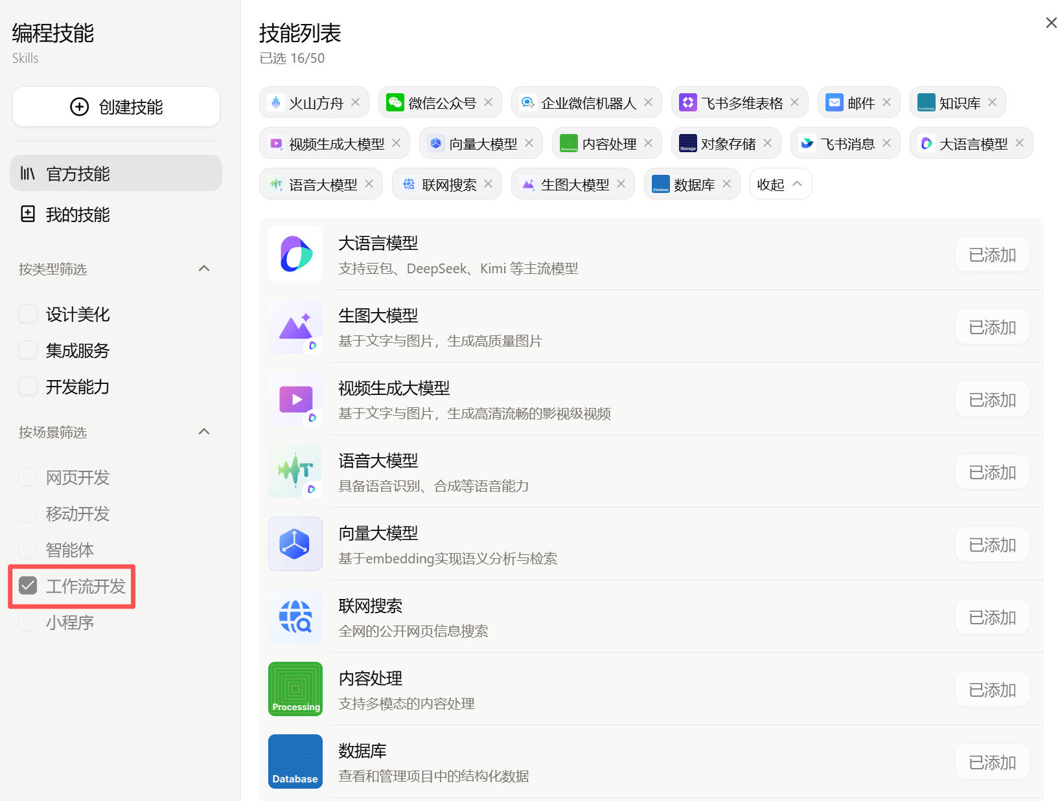Click the green 内容处理 Processing icon
This screenshot has height=801, width=1060.
click(x=295, y=689)
